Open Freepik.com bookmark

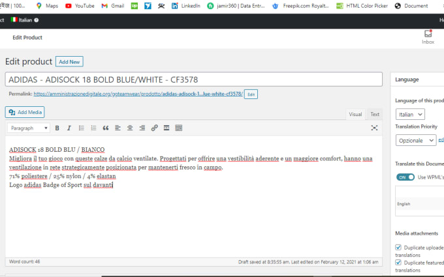point(300,6)
